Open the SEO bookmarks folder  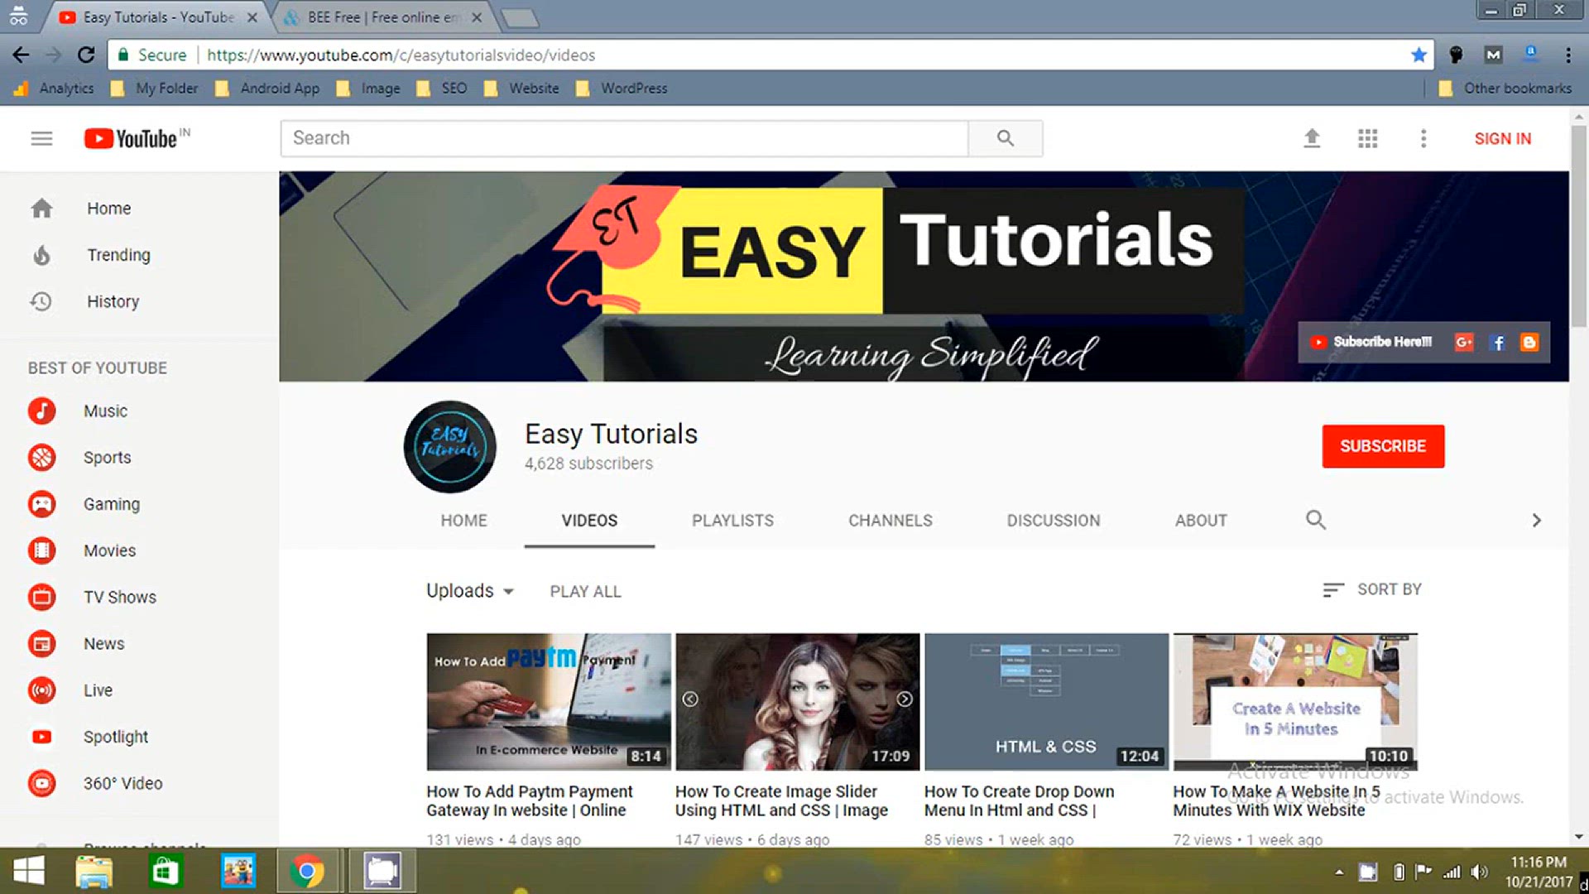(x=441, y=89)
